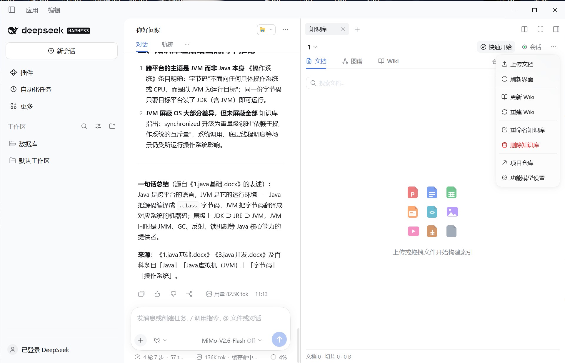Open the 编辑 menu
The width and height of the screenshot is (565, 363).
click(x=54, y=10)
